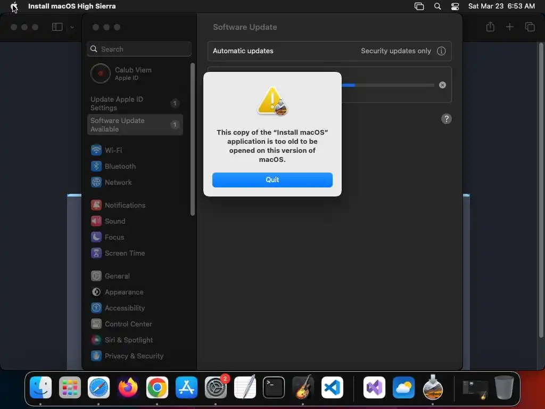Open Firefox from the Dock
The height and width of the screenshot is (409, 545).
[128, 388]
